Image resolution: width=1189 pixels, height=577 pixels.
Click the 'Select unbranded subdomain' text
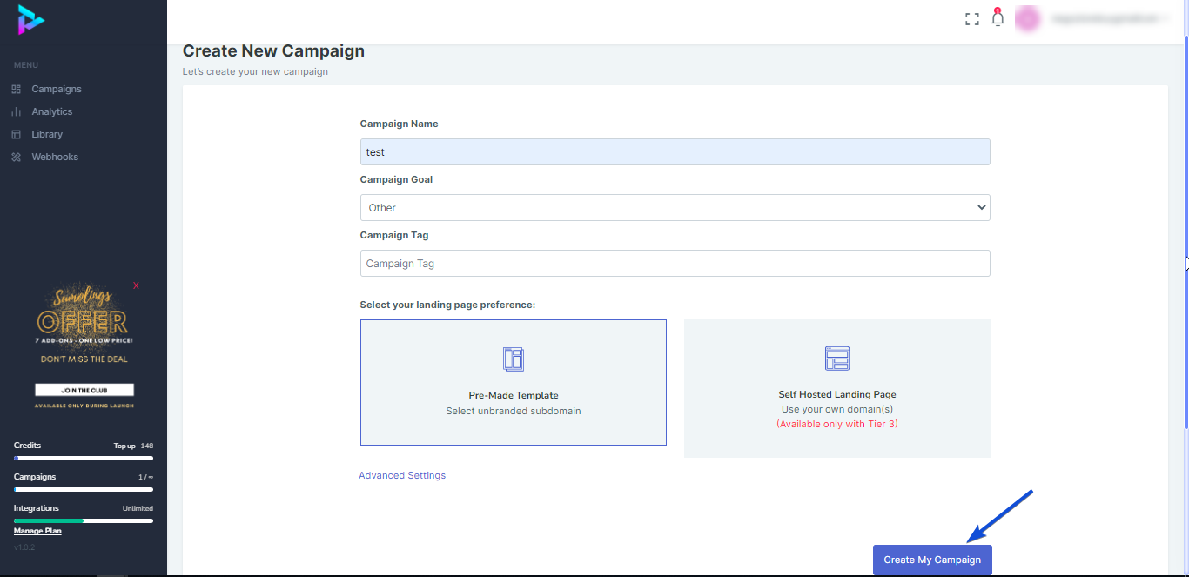514,411
